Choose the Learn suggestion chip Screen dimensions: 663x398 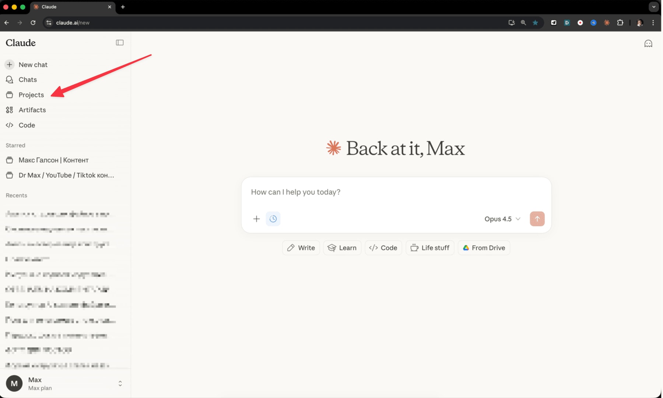tap(342, 248)
